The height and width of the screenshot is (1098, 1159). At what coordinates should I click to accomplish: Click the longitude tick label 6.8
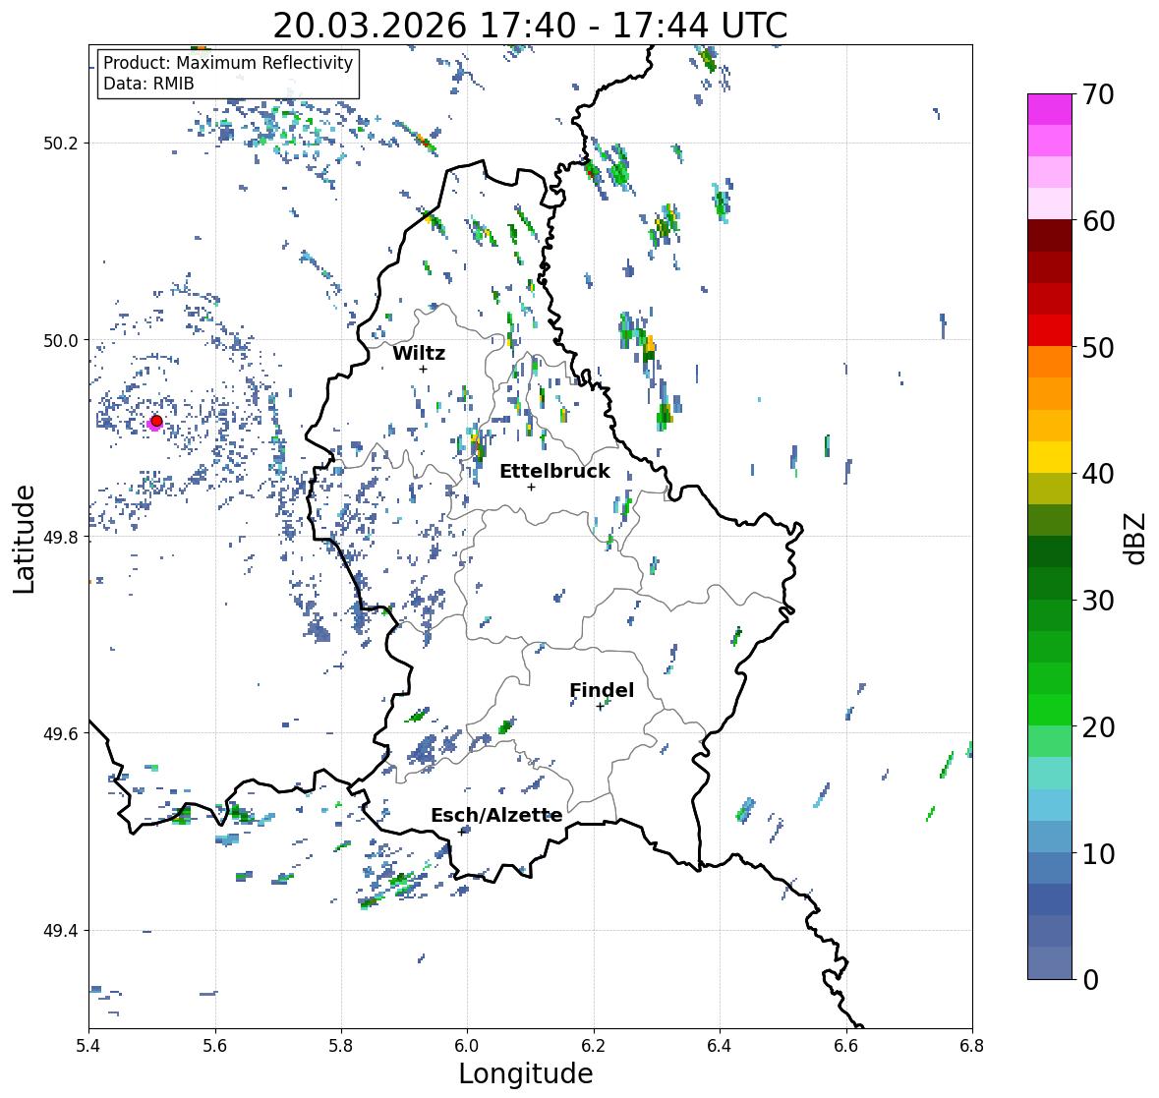tap(972, 1046)
